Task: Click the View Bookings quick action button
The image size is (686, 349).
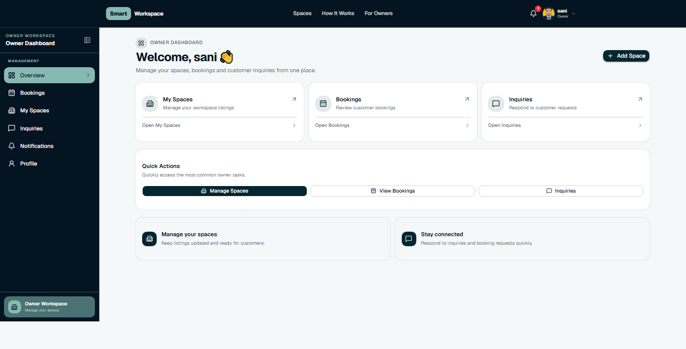Action: click(x=393, y=191)
